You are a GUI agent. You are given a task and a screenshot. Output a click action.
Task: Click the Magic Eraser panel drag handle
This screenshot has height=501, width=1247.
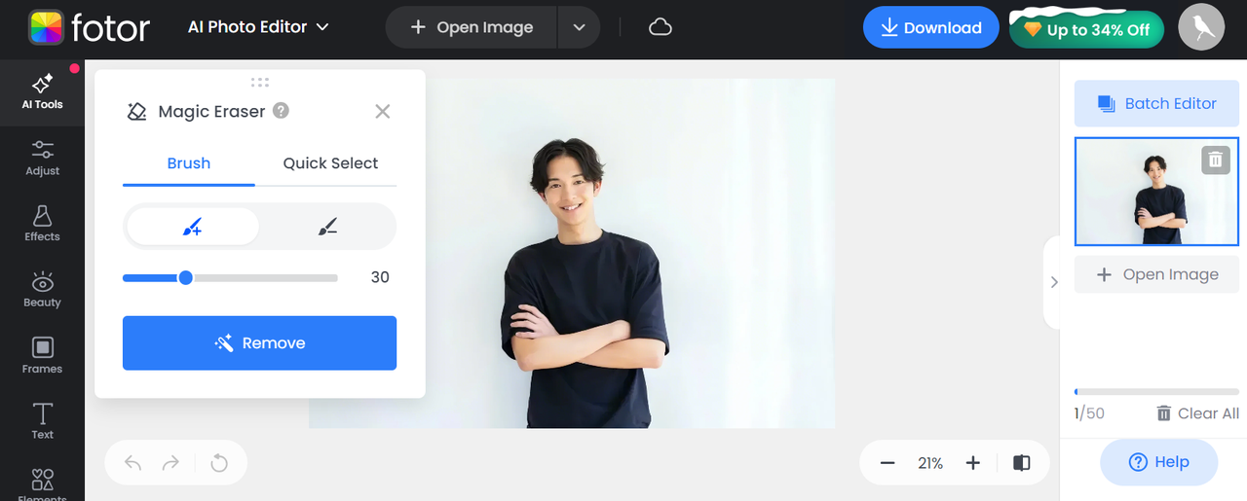click(x=259, y=83)
